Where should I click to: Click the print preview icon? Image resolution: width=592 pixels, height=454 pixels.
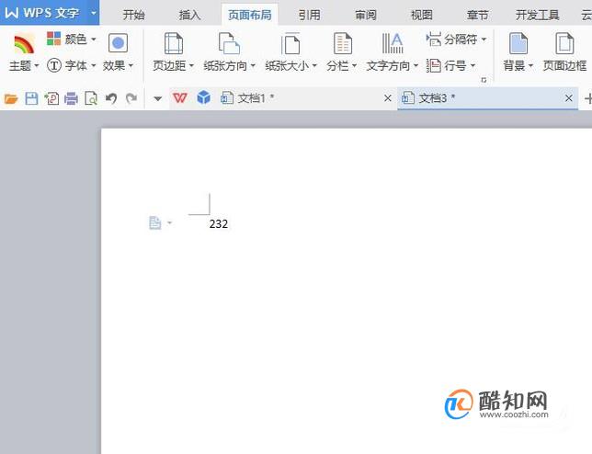[91, 99]
